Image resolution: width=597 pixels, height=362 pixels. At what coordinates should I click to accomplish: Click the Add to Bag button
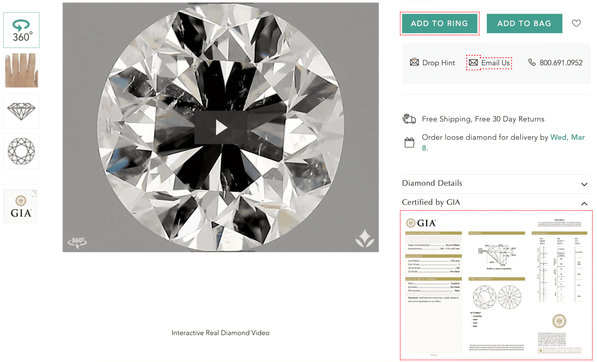tap(524, 24)
